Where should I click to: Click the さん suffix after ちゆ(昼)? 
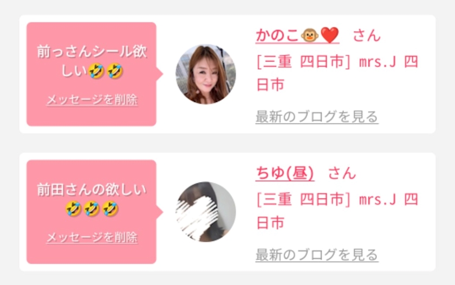pyautogui.click(x=342, y=173)
